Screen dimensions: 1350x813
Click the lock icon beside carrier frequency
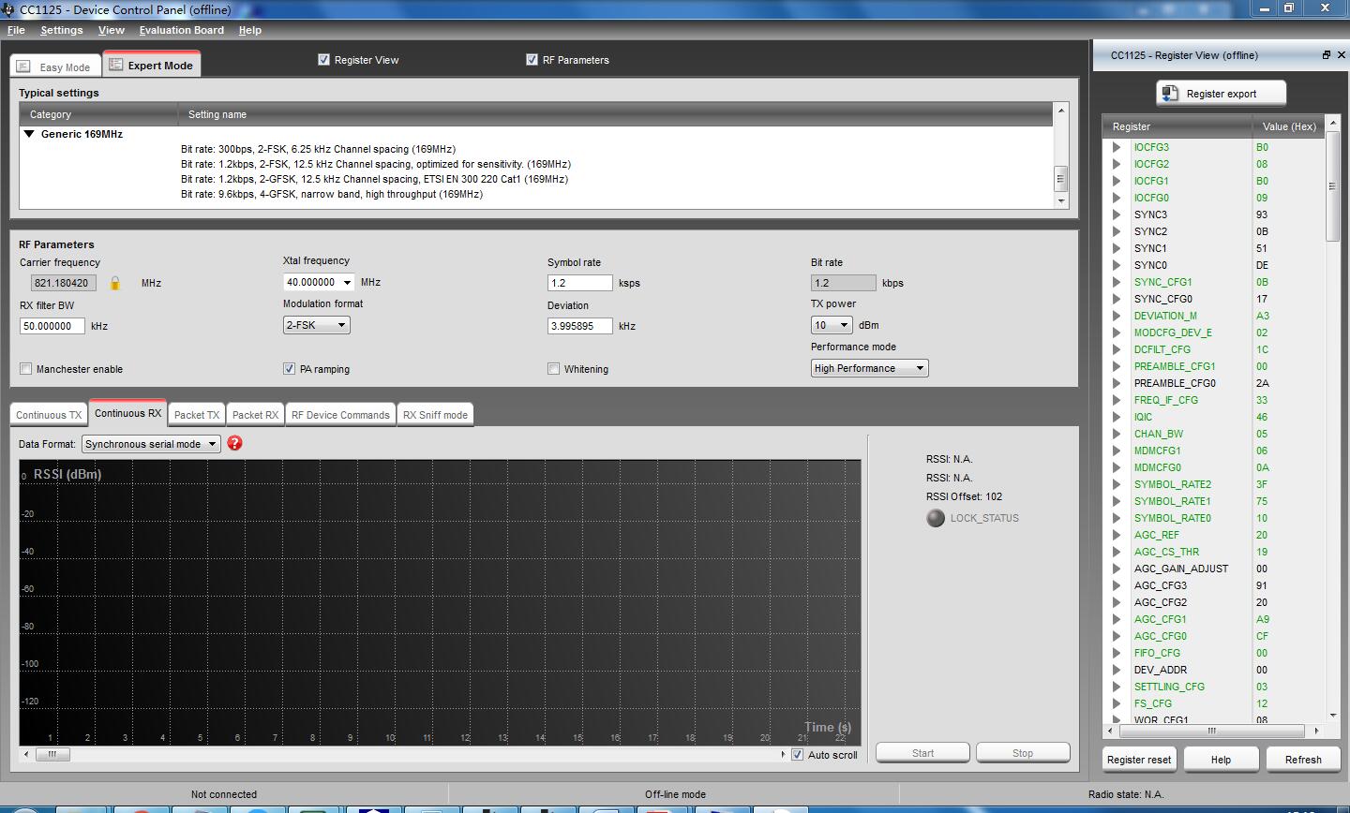pyautogui.click(x=115, y=283)
